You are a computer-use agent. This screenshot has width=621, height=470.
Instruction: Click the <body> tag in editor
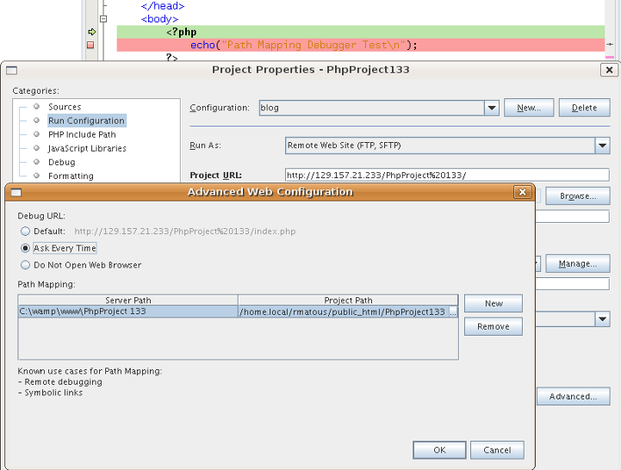pyautogui.click(x=159, y=19)
